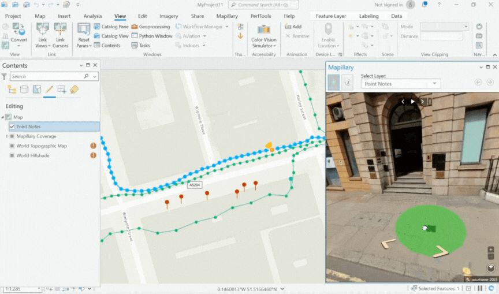Screen dimensions: 499x294
Task: Click Selected Features count in status bar
Action: pyautogui.click(x=435, y=289)
